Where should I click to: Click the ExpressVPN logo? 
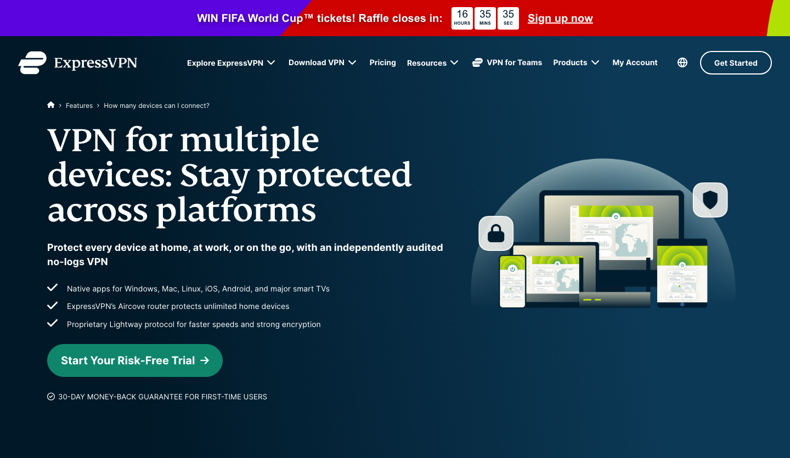pos(77,62)
